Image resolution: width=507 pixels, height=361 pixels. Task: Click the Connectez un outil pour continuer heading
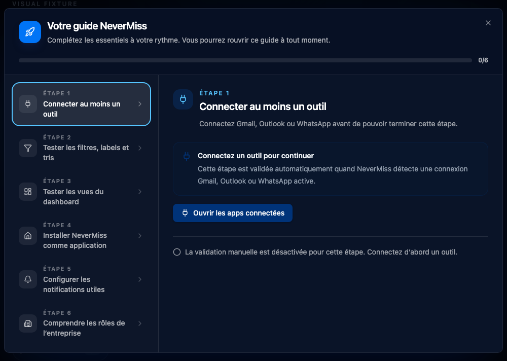pyautogui.click(x=256, y=156)
